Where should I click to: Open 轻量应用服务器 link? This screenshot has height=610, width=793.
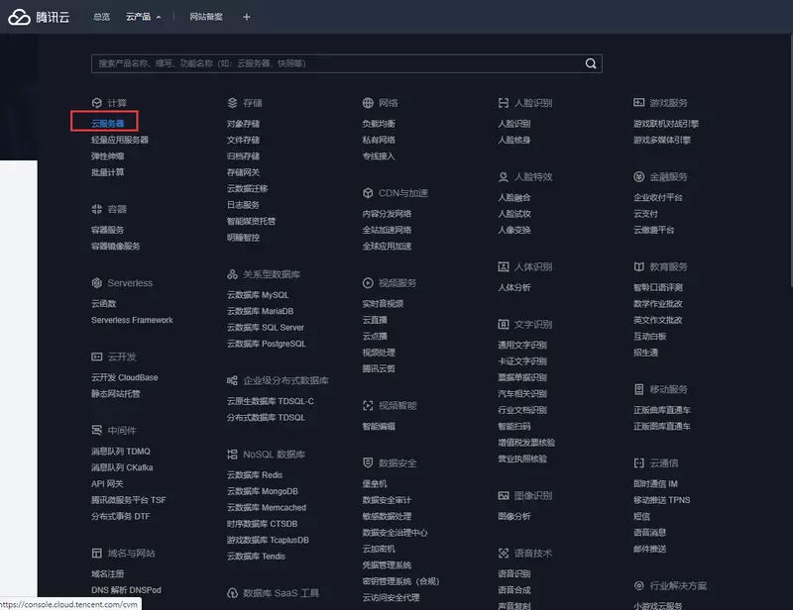point(120,140)
